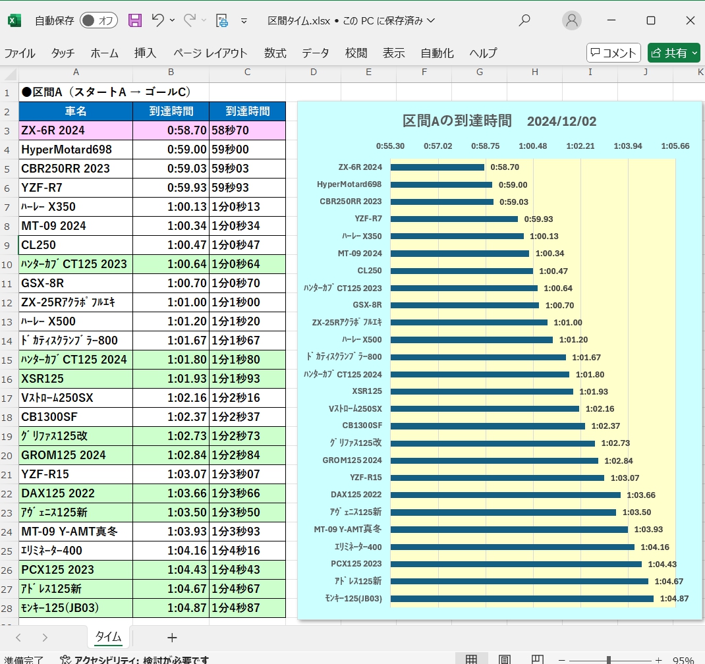Click the zoom slider handle

tap(608, 660)
